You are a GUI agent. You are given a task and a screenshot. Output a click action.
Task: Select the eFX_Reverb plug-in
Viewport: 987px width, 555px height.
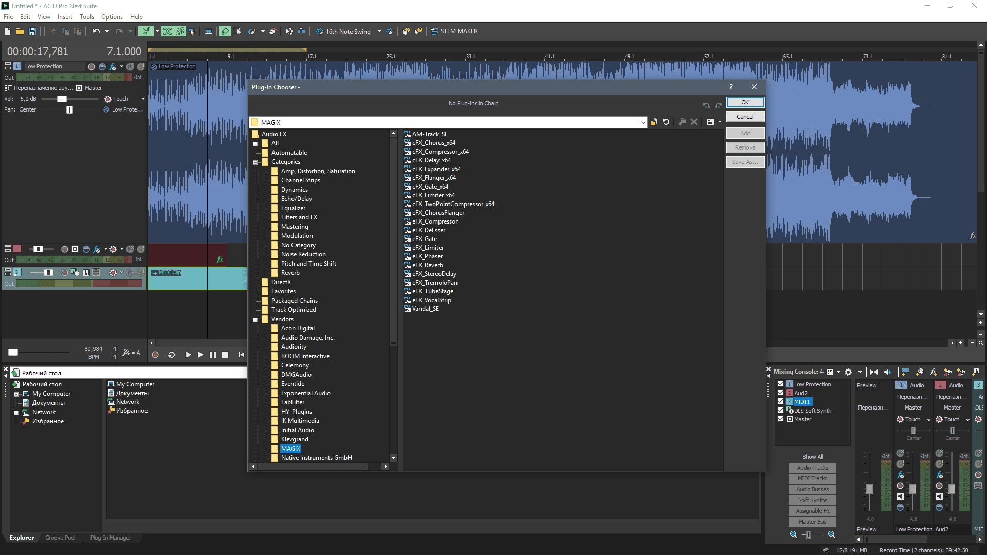click(x=427, y=265)
